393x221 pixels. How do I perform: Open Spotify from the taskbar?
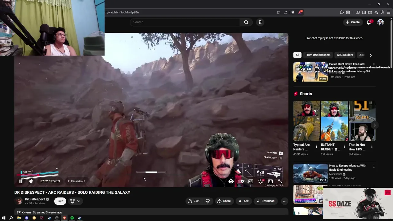pos(72,218)
